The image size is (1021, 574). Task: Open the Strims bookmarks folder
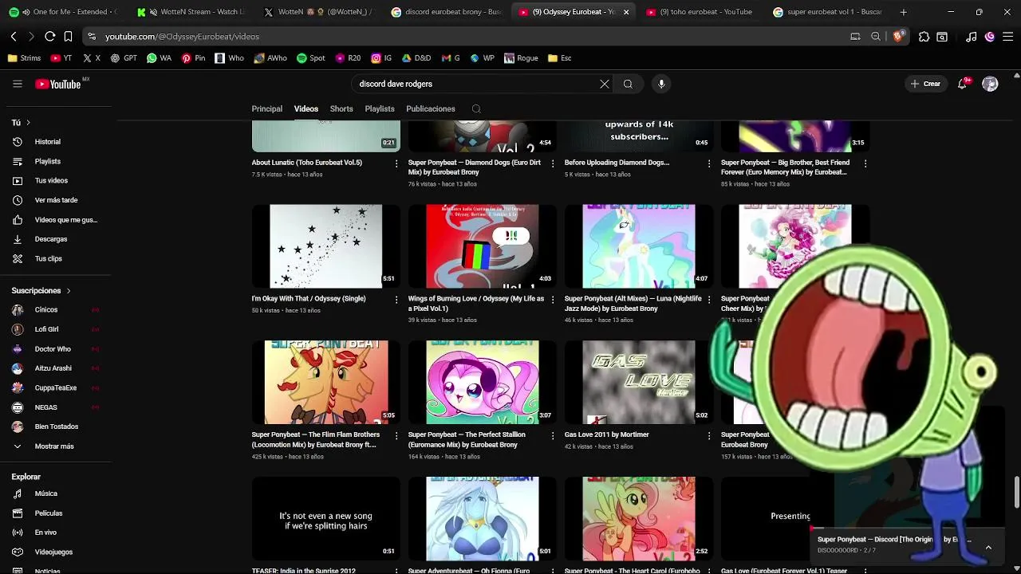tap(24, 58)
